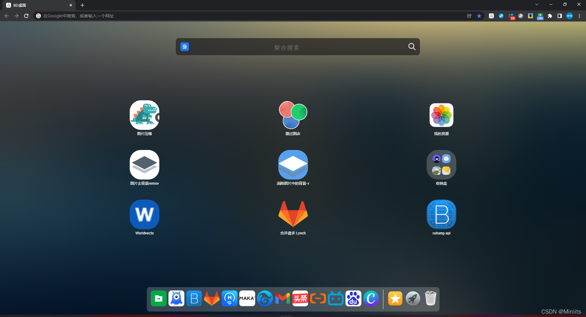Viewport: 586px width, 317px height.
Task: Toggle the bookmark star
Action: pyautogui.click(x=479, y=16)
